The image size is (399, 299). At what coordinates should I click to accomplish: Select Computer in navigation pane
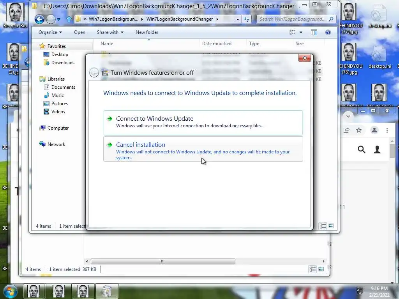click(58, 128)
